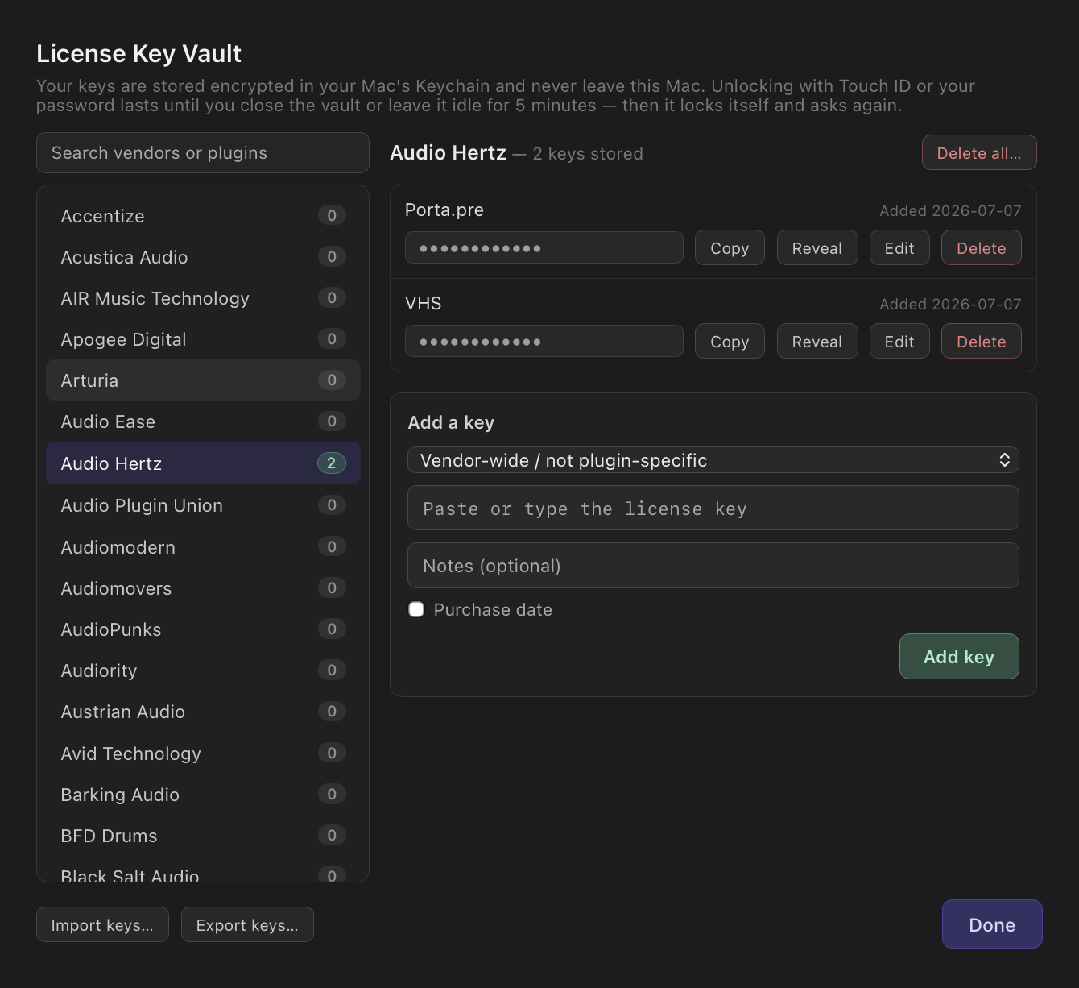Viewport: 1079px width, 988px height.
Task: Delete the VHS key
Action: pos(982,341)
